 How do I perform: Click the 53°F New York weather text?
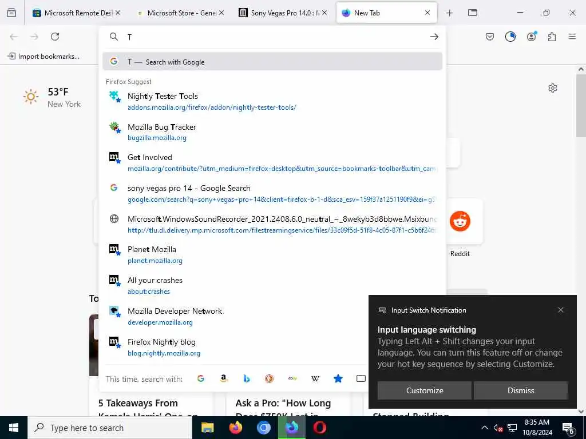(64, 97)
